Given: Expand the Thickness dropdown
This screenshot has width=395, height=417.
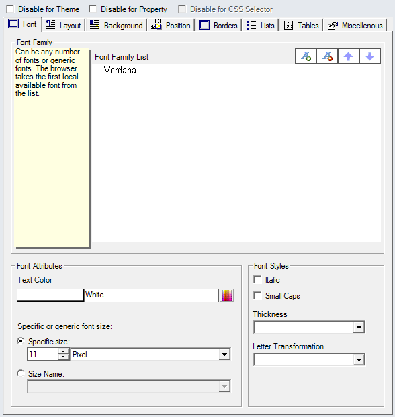Looking at the screenshot, I should [x=309, y=327].
